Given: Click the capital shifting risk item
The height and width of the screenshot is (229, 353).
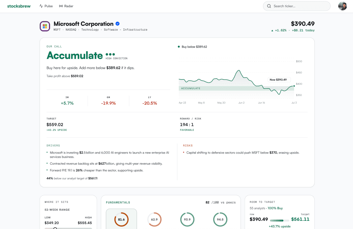Looking at the screenshot, I should click(243, 153).
